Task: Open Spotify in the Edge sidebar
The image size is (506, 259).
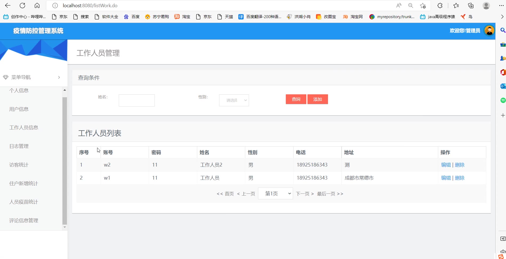Action: click(x=503, y=100)
